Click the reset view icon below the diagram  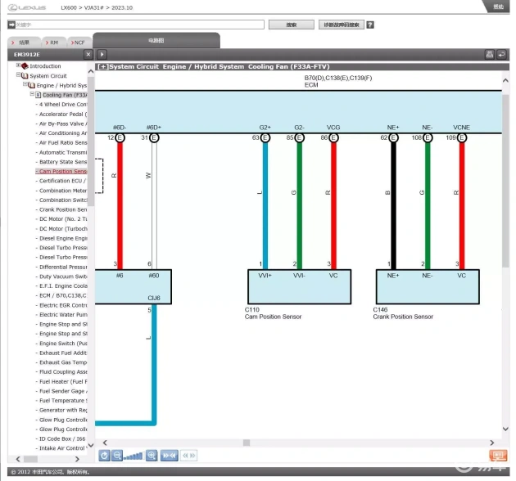[104, 456]
